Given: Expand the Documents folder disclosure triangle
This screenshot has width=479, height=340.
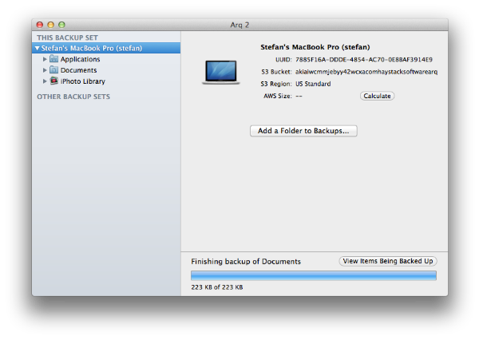Looking at the screenshot, I should (45, 70).
